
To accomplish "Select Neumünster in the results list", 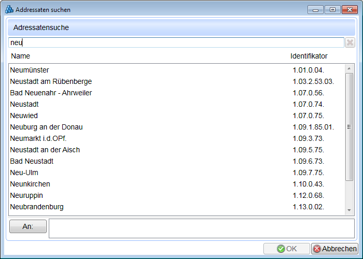I will click(x=29, y=70).
